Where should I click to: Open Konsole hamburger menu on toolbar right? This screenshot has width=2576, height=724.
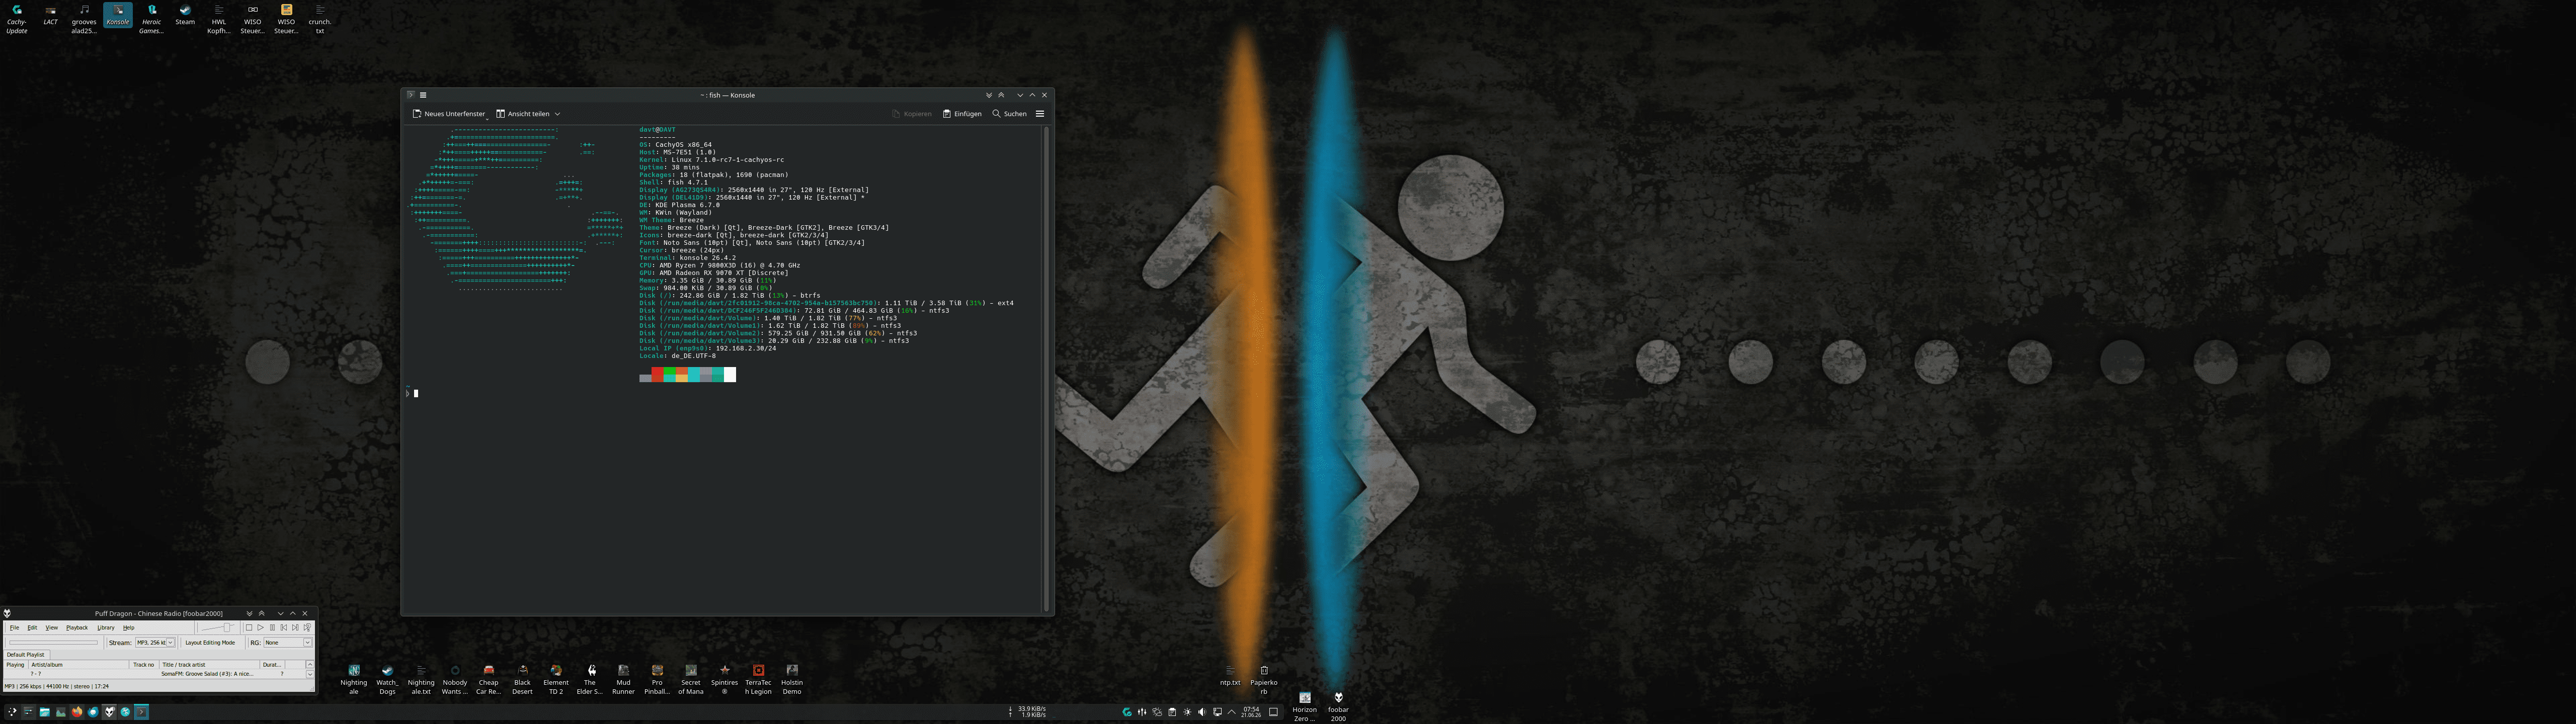(1040, 114)
